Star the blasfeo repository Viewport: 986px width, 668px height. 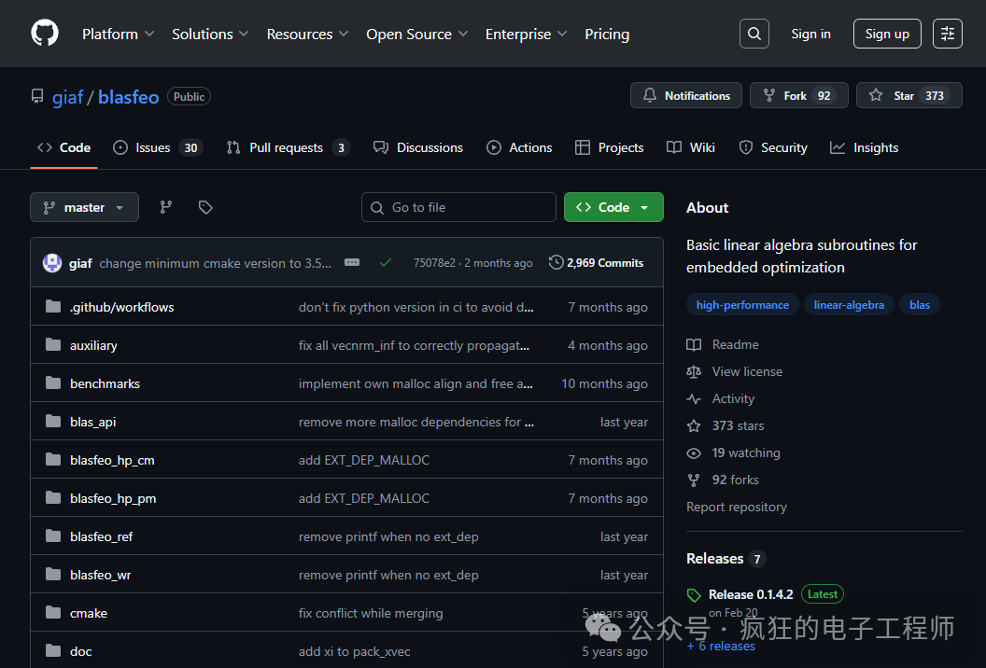click(x=909, y=95)
